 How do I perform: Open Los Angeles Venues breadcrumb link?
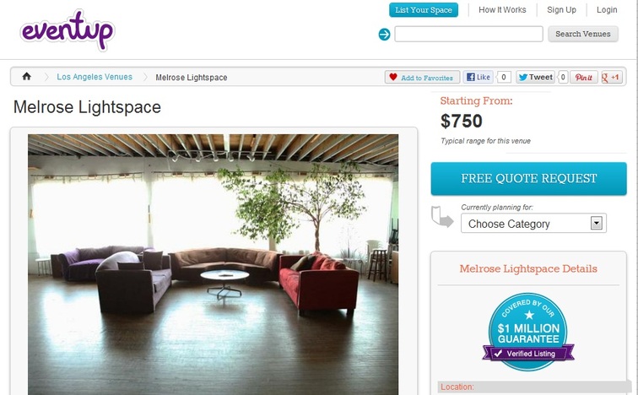(95, 77)
